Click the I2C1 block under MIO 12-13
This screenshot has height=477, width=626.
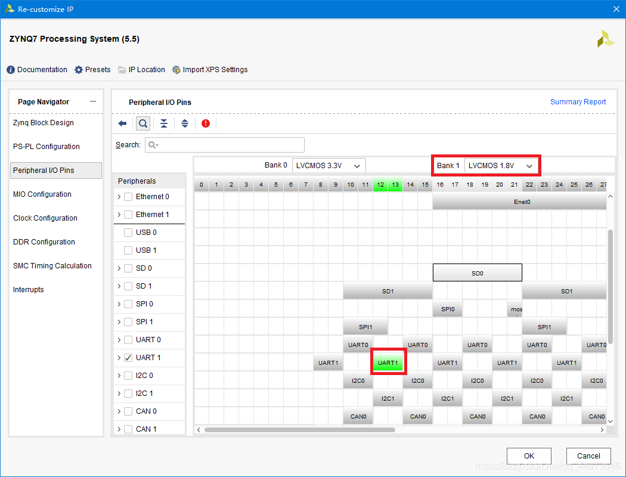(388, 398)
